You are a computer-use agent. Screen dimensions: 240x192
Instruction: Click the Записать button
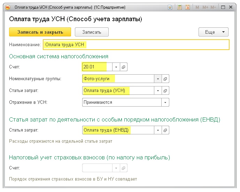click(x=92, y=32)
